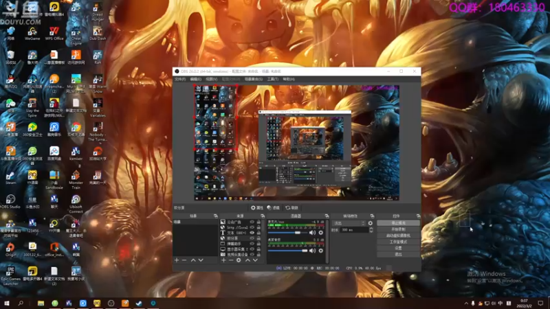The image size is (550, 309).
Task: Open WPS Office desktop icon
Action: [x=54, y=34]
